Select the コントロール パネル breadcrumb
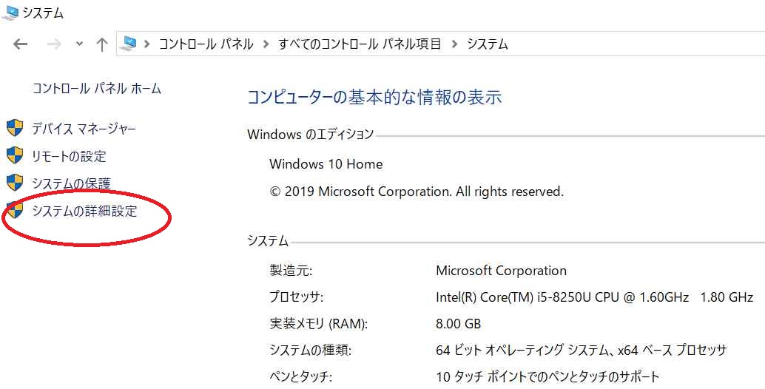This screenshot has width=765, height=389. 206,44
